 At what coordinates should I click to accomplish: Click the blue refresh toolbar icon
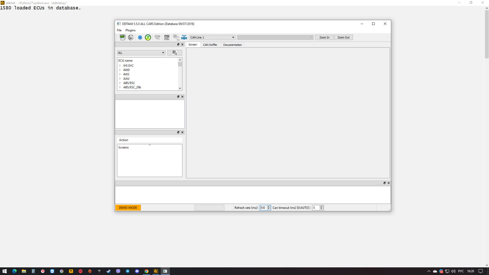[140, 37]
